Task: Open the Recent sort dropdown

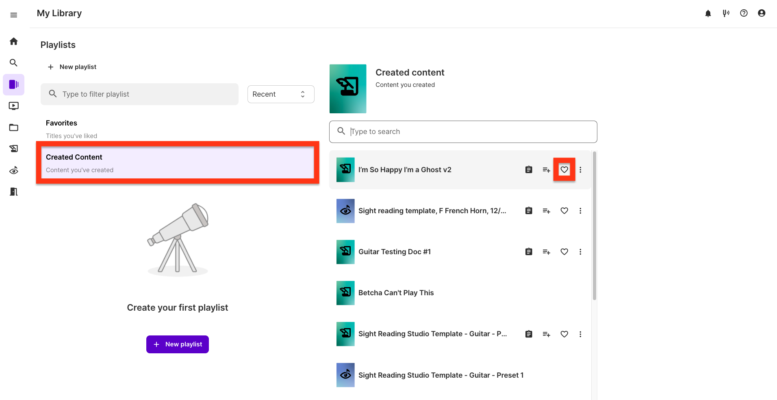Action: point(280,94)
